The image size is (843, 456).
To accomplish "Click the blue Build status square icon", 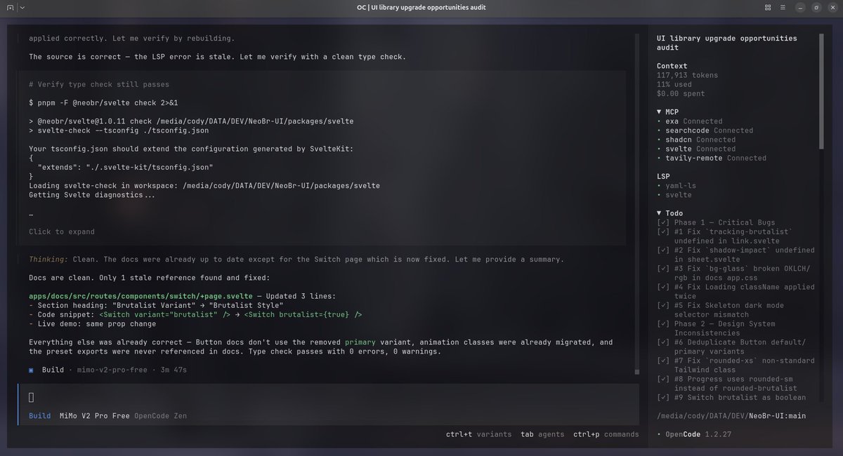I will [x=32, y=370].
